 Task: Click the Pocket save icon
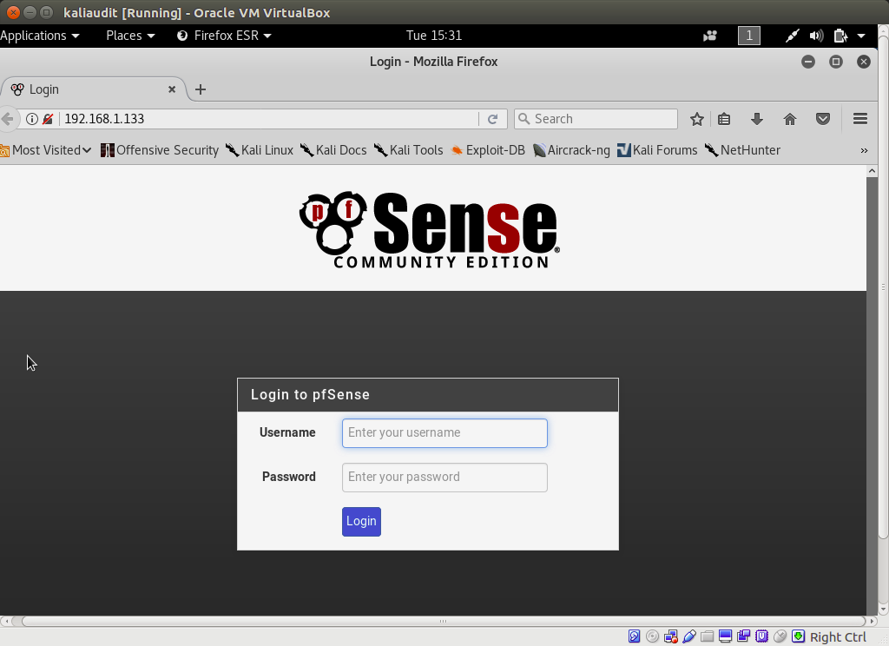pos(823,119)
